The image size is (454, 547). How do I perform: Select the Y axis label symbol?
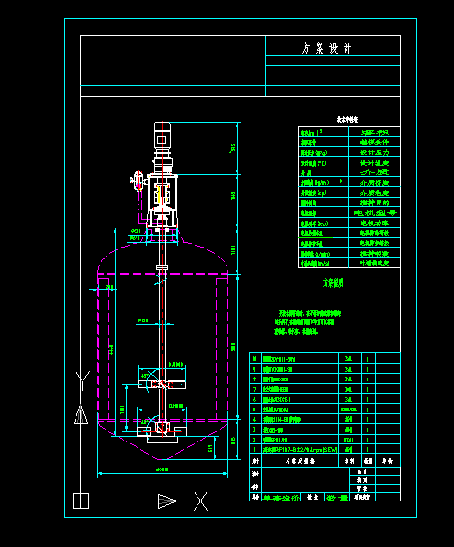[x=82, y=380]
